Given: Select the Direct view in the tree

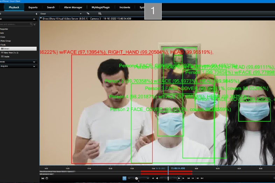Looking at the screenshot, I should pyautogui.click(x=18, y=49).
